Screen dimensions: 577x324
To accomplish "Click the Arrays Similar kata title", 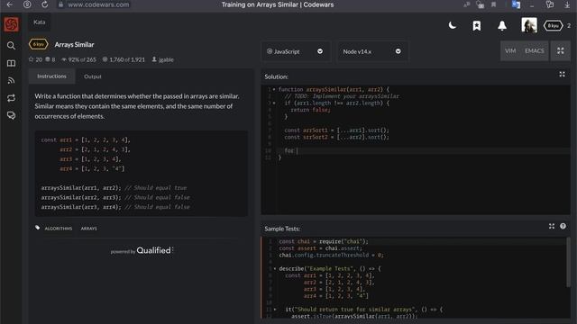I will (x=74, y=44).
